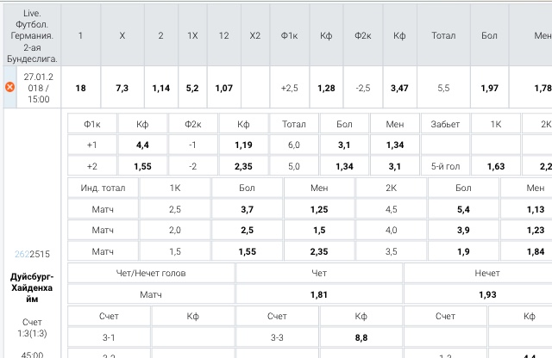Open the Дуйсбург-Хайденхайм match title
The width and height of the screenshot is (552, 358).
pos(32,288)
